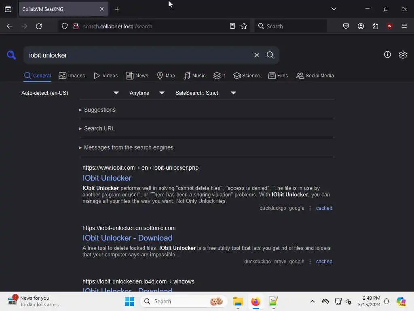
Task: Show hidden tray icons chevron
Action: point(313,301)
